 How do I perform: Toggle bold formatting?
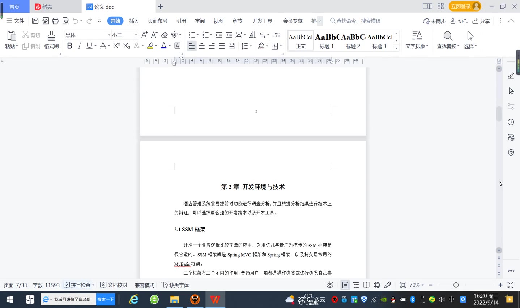point(70,46)
